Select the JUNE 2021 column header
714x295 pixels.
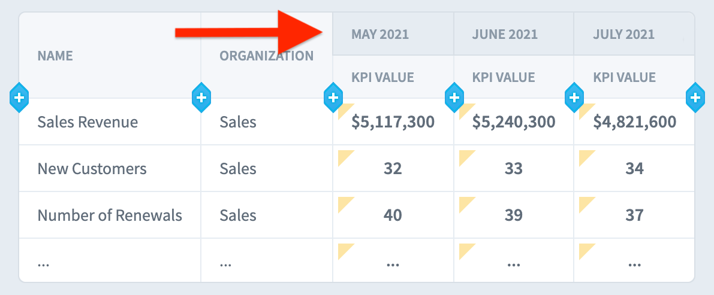pyautogui.click(x=505, y=34)
